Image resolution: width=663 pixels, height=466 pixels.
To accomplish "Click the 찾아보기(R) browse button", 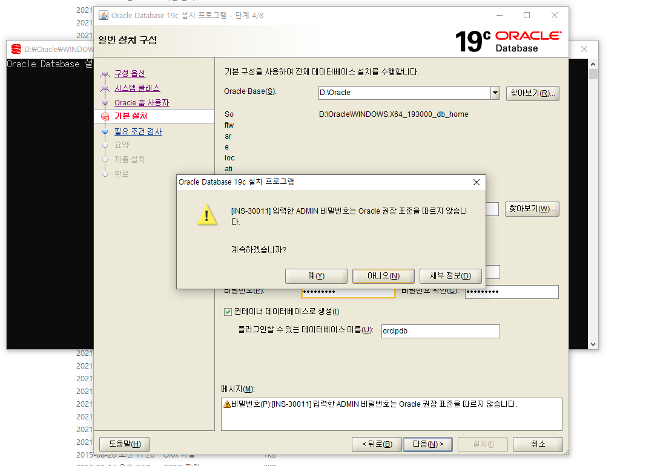I will click(x=532, y=93).
